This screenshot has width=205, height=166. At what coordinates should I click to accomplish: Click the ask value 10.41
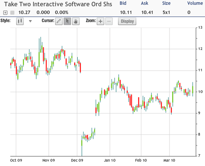click(147, 12)
